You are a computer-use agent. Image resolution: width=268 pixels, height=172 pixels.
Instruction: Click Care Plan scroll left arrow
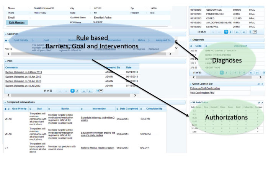[x=8, y=54]
